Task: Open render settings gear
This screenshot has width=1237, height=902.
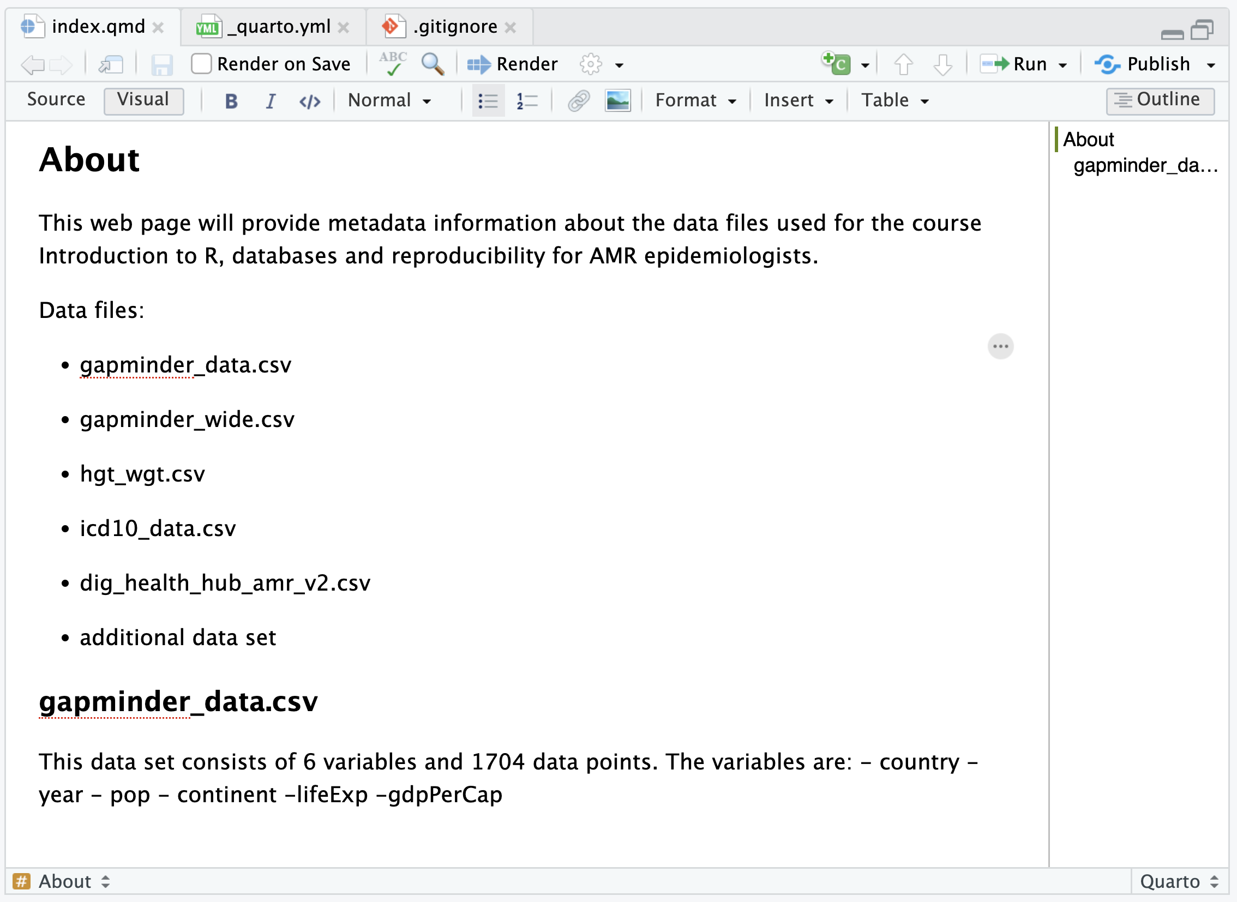Action: pyautogui.click(x=591, y=64)
